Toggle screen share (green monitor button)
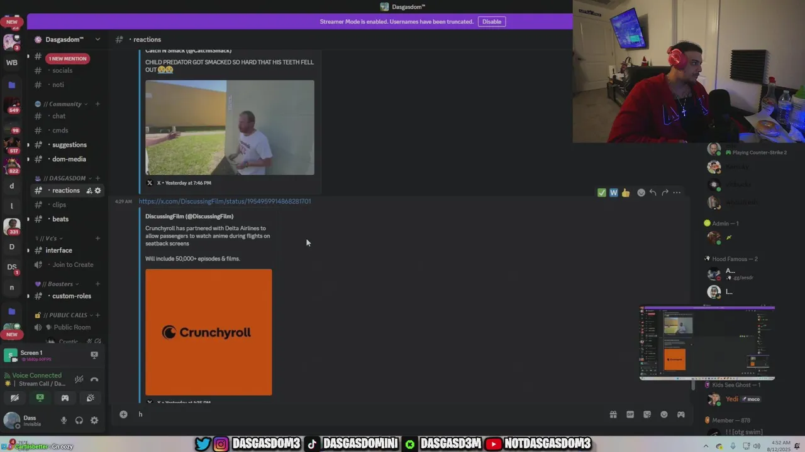Screen dimensions: 805x452 point(40,398)
